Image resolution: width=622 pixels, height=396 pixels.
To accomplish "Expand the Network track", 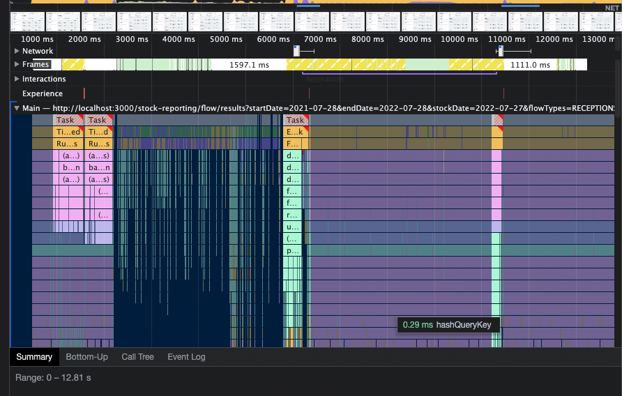I will pos(17,51).
